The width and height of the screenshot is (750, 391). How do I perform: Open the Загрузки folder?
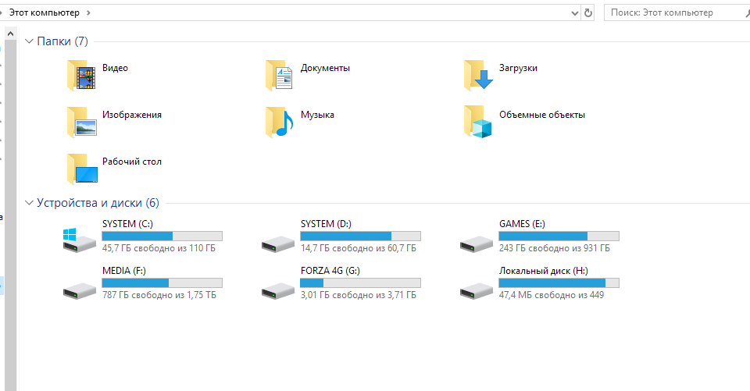(518, 68)
